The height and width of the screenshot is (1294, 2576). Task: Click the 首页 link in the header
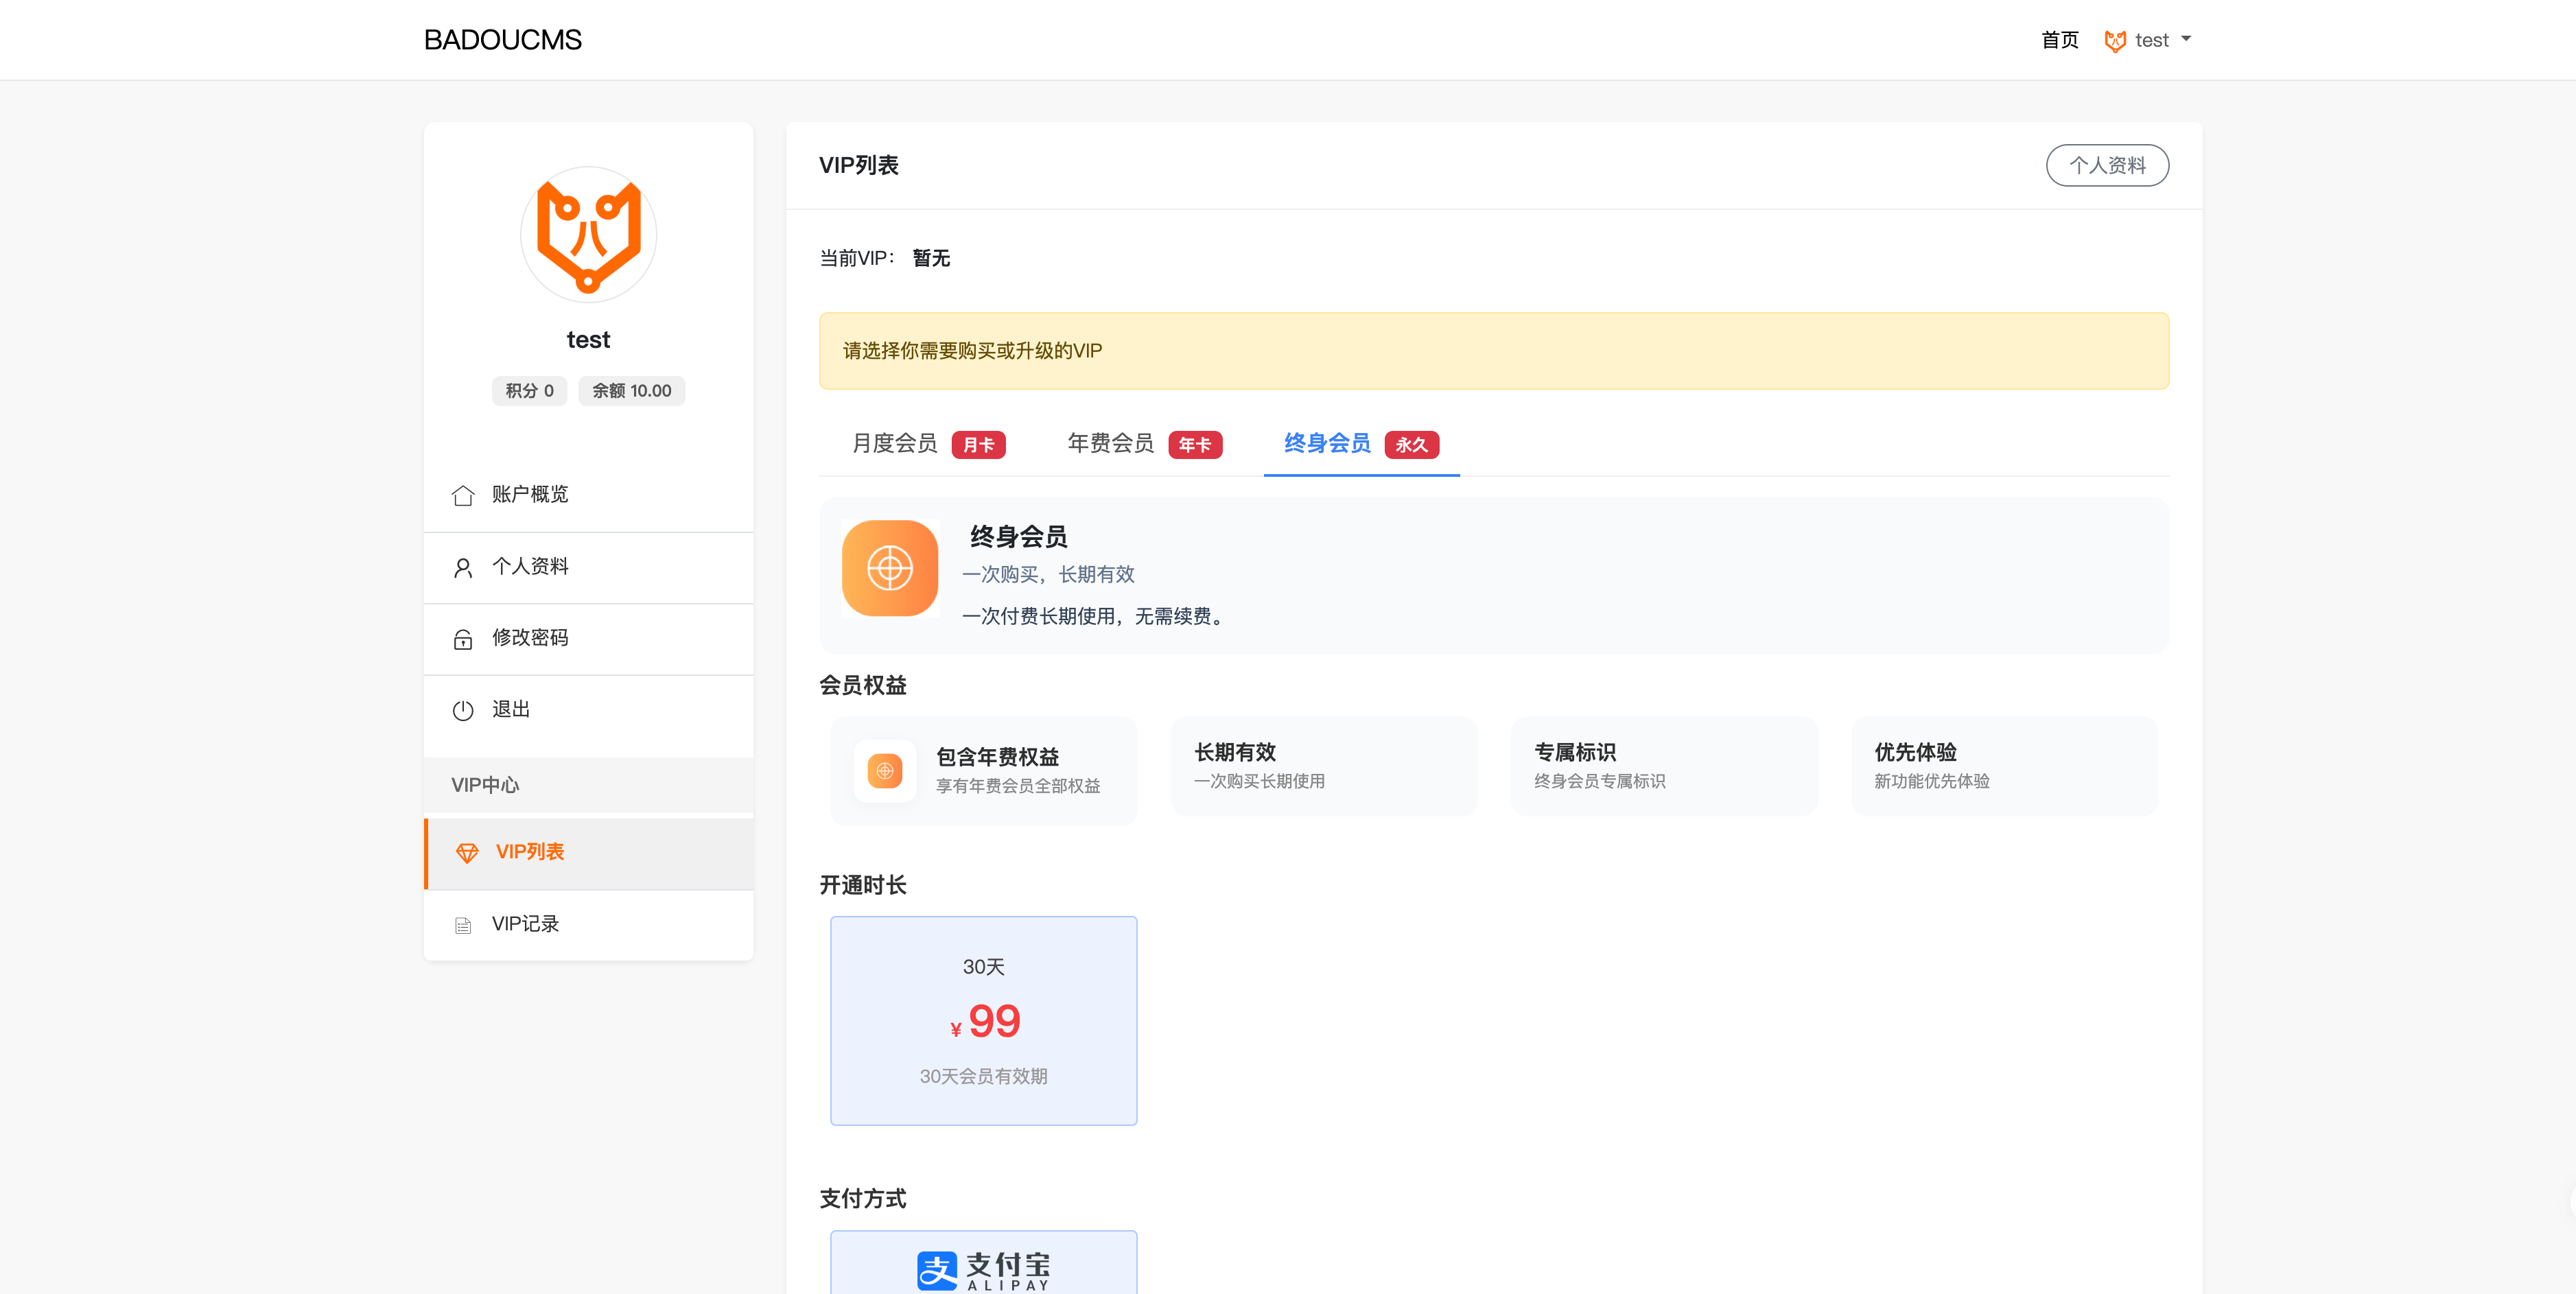2059,40
